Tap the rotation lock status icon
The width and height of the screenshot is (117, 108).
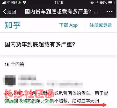tap(92, 2)
